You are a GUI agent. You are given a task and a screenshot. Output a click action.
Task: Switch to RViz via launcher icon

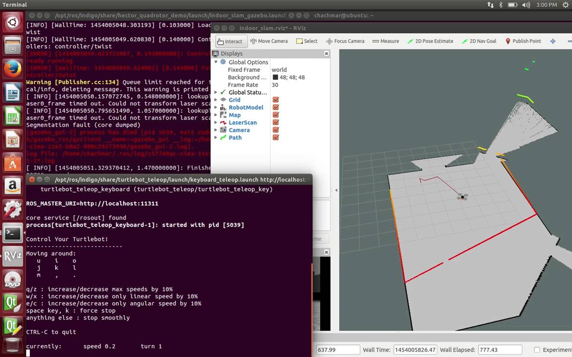[x=13, y=256]
